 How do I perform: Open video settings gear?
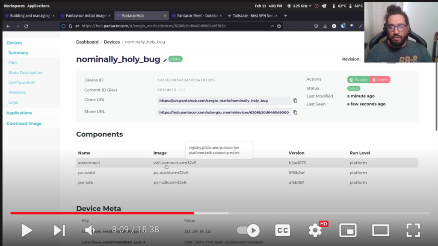(x=315, y=230)
